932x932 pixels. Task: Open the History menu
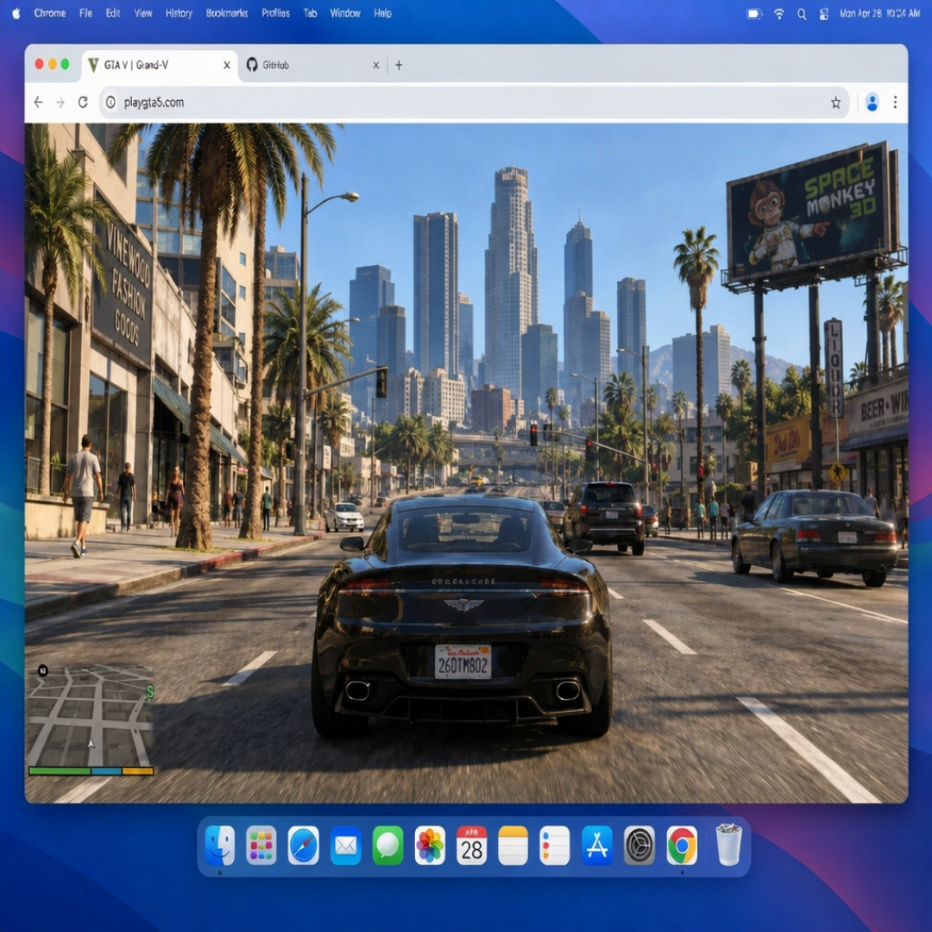point(179,13)
